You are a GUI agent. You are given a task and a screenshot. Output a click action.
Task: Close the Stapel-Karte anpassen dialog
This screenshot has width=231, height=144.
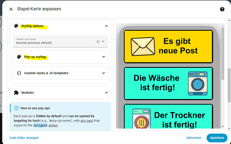coord(11,9)
